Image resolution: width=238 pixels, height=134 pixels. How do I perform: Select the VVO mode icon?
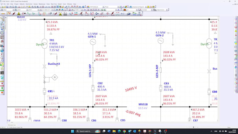pos(134,14)
